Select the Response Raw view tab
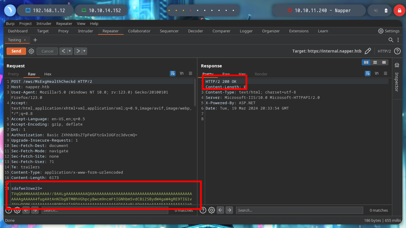 226,74
